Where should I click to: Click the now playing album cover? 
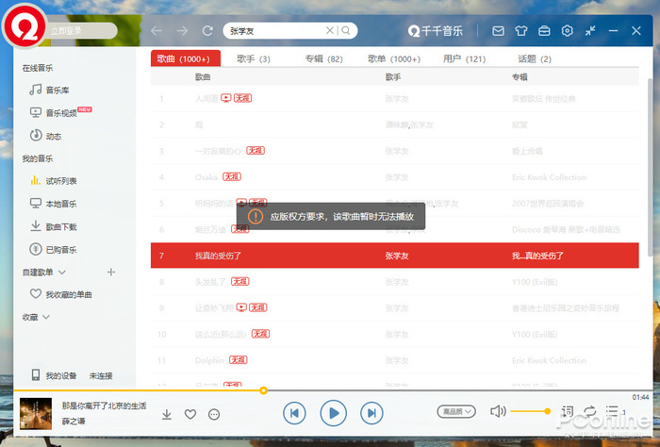tap(36, 414)
